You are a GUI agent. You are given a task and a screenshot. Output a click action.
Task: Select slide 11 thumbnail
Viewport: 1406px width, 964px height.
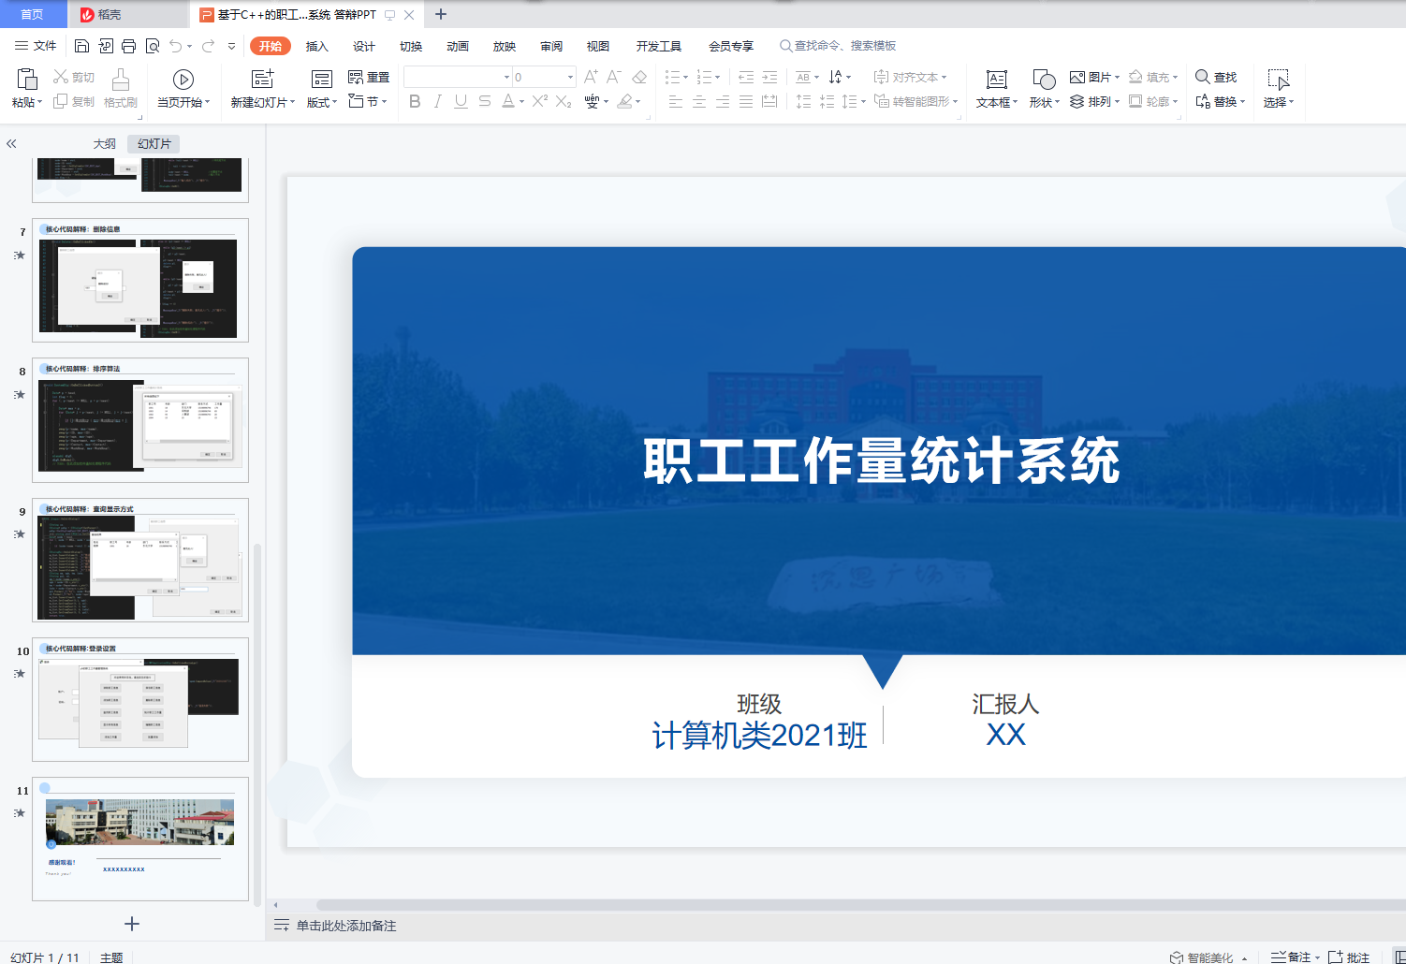[140, 839]
